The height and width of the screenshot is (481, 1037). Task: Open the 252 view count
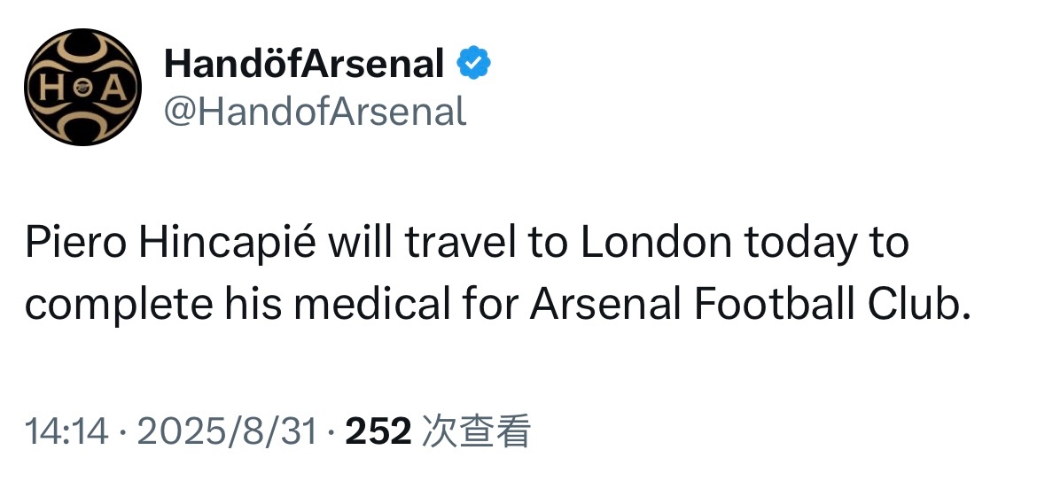coord(378,431)
